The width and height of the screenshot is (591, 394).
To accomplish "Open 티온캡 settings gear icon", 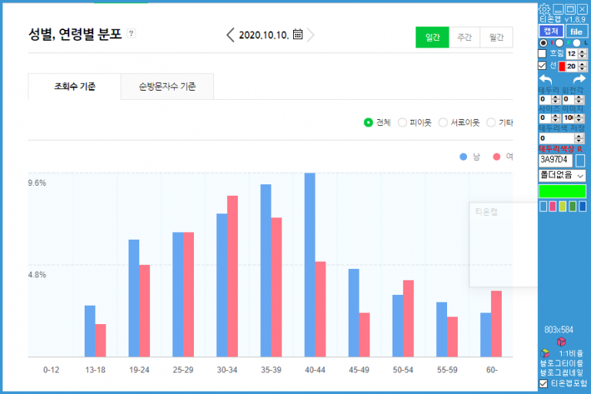I will pos(545,9).
